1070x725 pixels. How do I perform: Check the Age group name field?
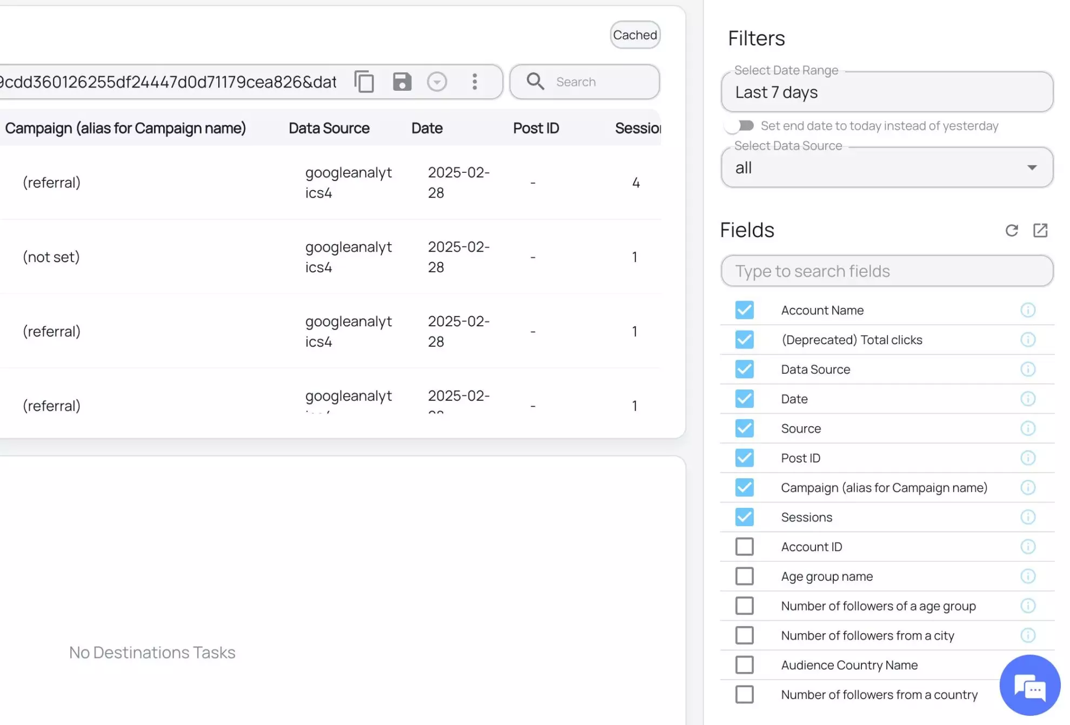[x=744, y=576]
